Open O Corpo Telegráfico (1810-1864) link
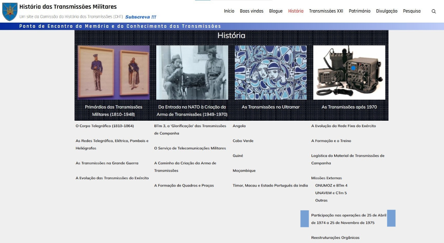 [x=105, y=126]
